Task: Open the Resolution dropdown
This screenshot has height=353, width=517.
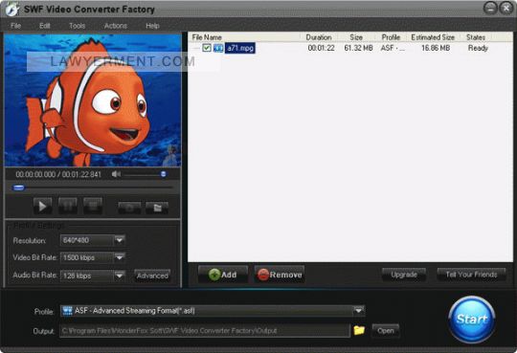Action: 120,240
